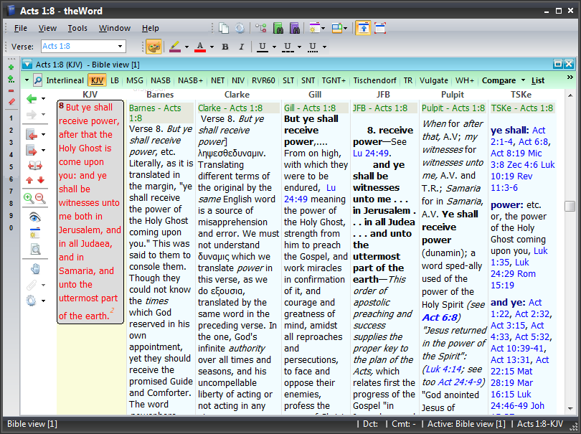This screenshot has height=434, width=581.
Task: Toggle the eye view options icon
Action: pyautogui.click(x=35, y=217)
